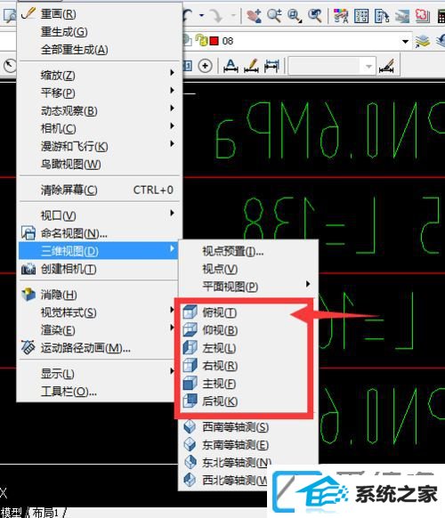Click the red layer color swatch
The image size is (445, 518).
pyautogui.click(x=214, y=41)
